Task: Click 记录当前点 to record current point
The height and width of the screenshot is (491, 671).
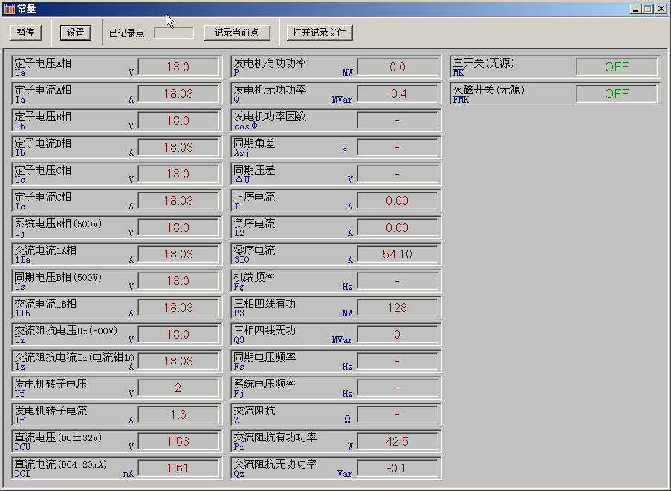Action: (x=236, y=33)
